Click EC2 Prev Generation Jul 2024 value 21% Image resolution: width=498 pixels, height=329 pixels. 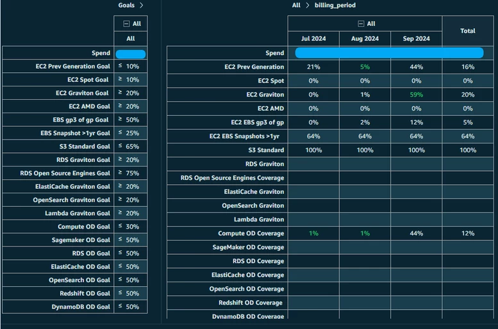point(313,67)
